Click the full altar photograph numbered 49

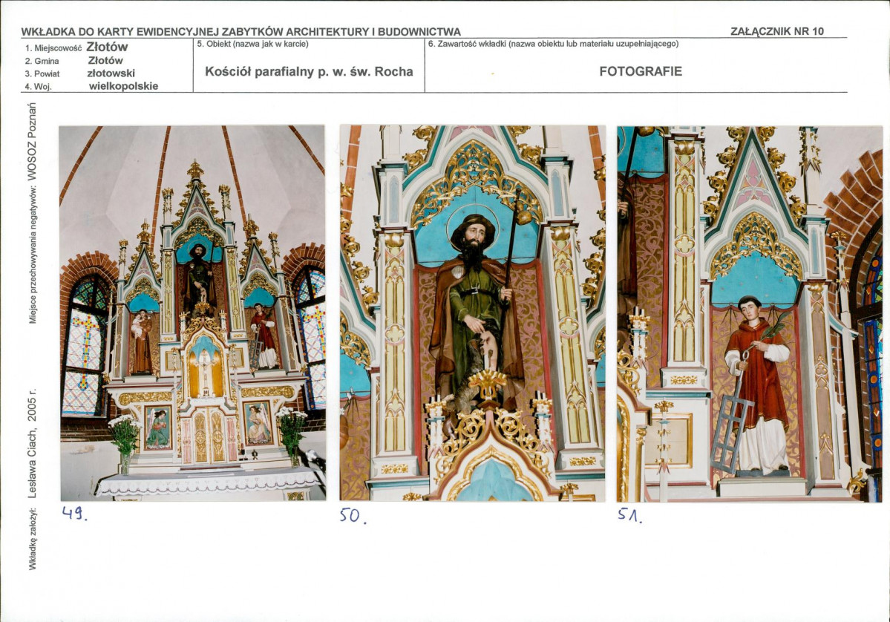click(x=192, y=312)
